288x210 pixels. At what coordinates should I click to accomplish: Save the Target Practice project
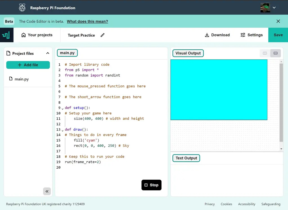tap(278, 35)
